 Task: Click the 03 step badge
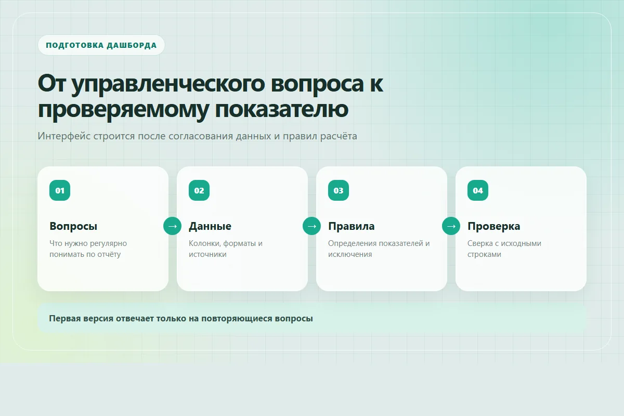[x=339, y=190]
